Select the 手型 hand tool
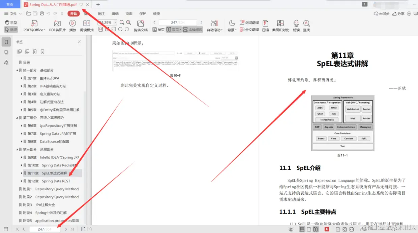Image resolution: width=418 pixels, height=233 pixels. click(x=11, y=23)
